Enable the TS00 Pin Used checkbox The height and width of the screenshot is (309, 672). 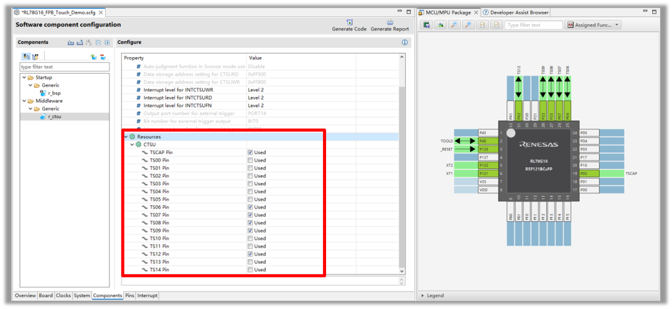pyautogui.click(x=250, y=160)
